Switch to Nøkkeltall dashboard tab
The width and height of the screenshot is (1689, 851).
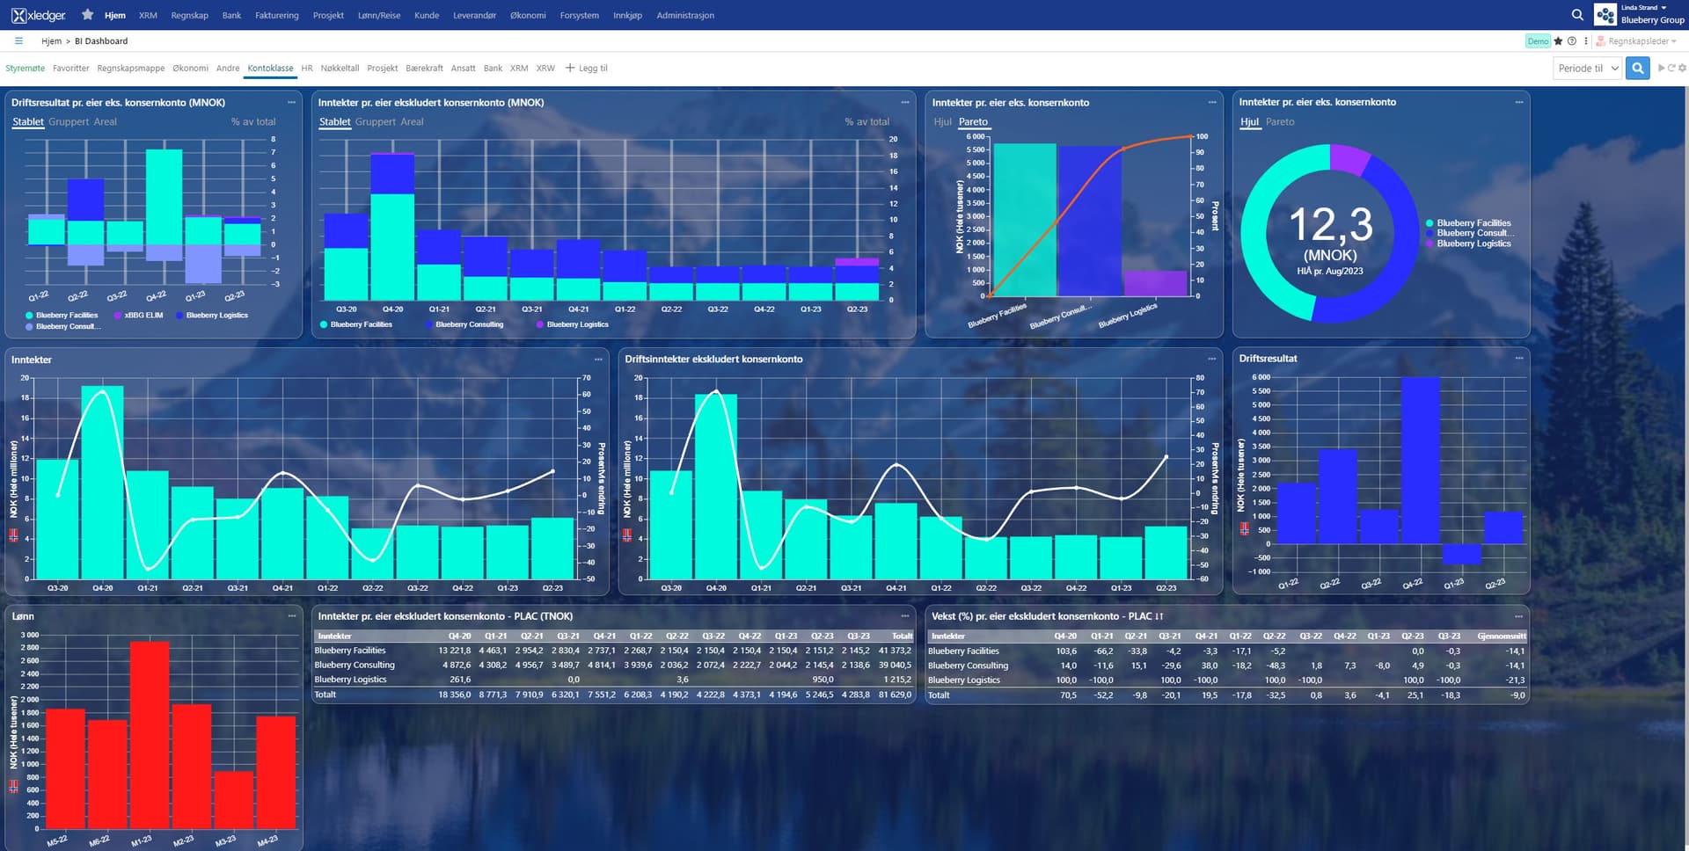340,68
